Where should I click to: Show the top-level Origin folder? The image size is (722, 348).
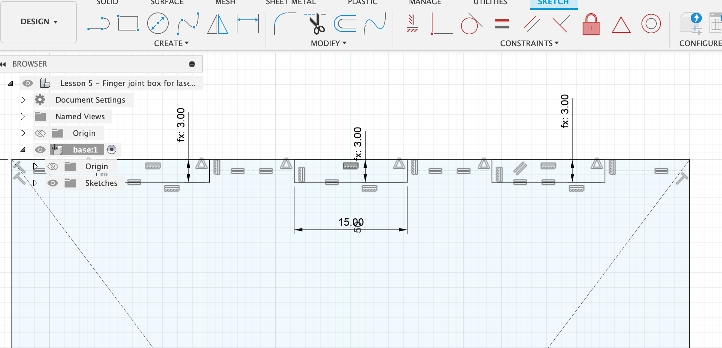pos(40,133)
